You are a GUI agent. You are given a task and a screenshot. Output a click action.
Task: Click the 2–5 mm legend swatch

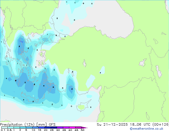[23, 128]
